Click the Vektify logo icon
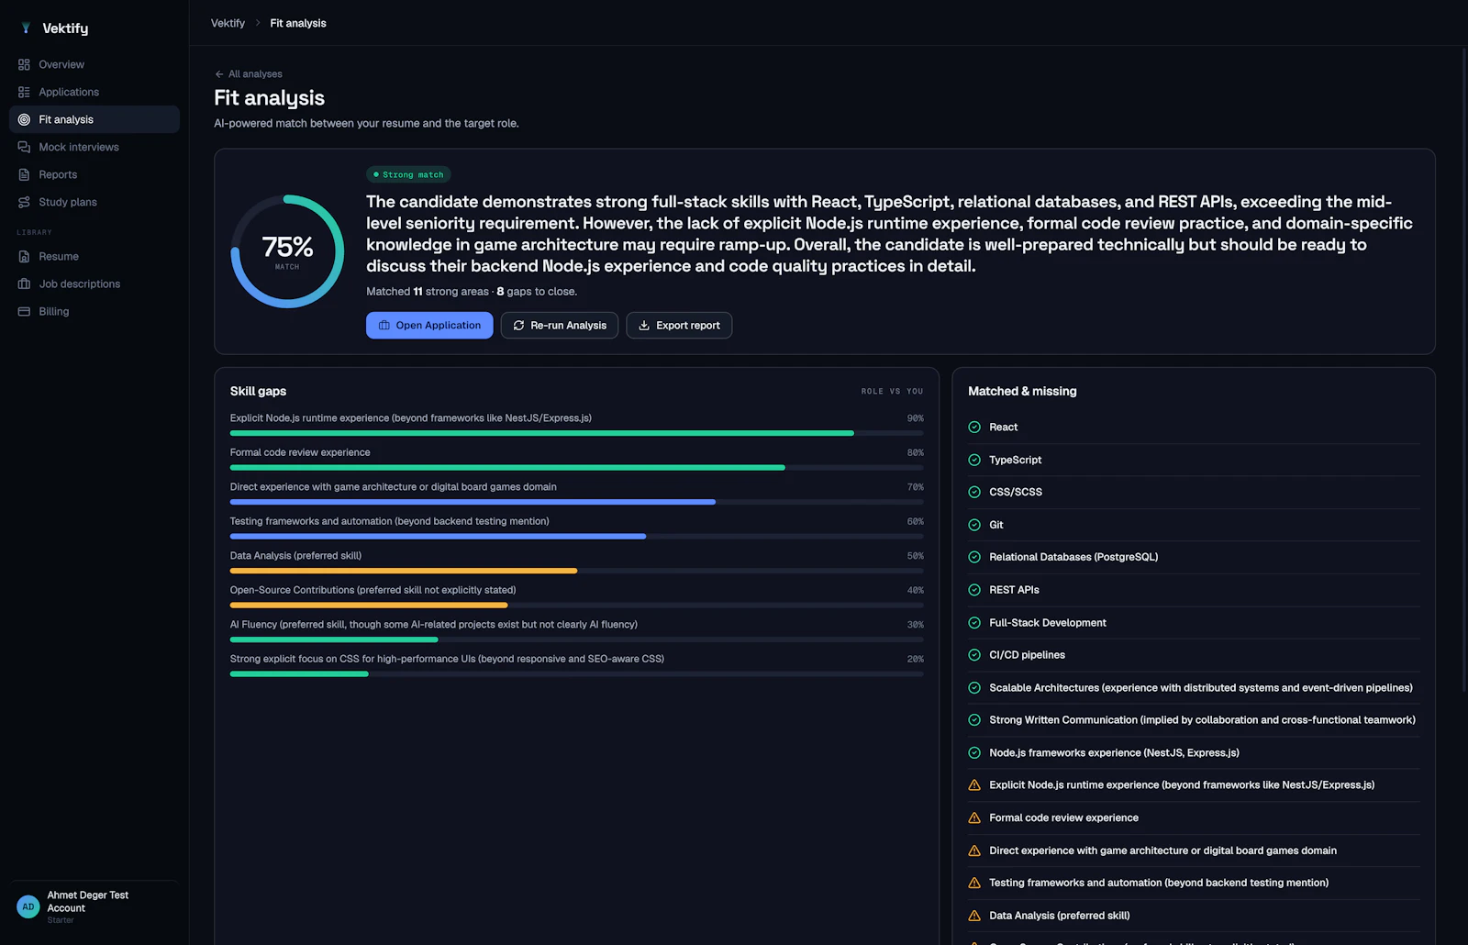Screen dimensions: 1468x945 coord(26,28)
